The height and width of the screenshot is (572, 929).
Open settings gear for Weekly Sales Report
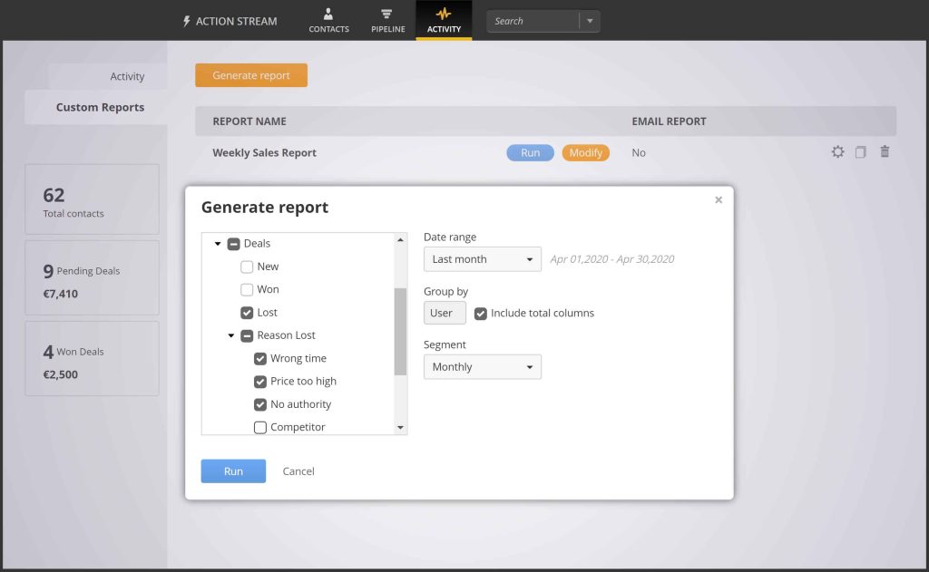click(837, 152)
